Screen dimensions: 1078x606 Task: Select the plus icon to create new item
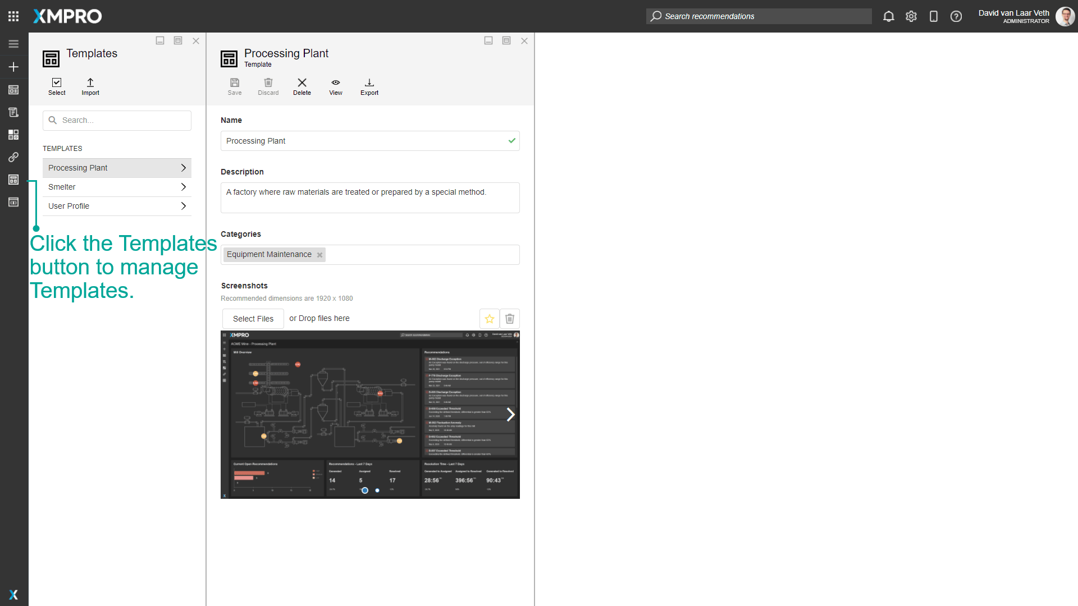tap(13, 66)
